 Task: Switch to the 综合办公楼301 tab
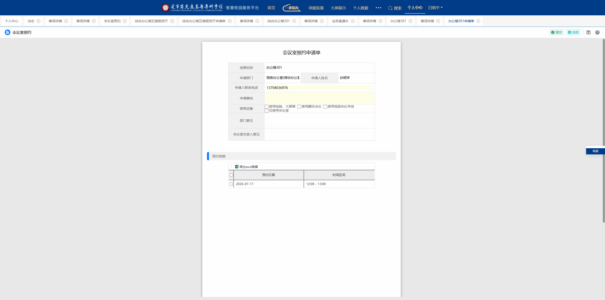pyautogui.click(x=279, y=21)
